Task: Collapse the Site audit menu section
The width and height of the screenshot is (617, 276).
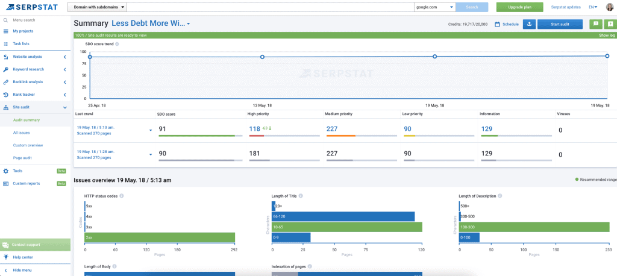Action: [x=64, y=107]
